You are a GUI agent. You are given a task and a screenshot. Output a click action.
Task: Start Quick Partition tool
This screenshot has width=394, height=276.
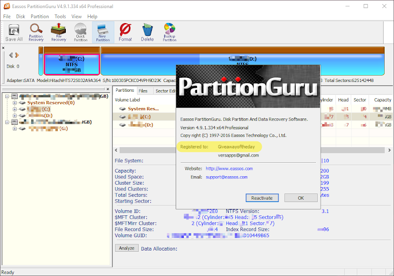(x=80, y=33)
